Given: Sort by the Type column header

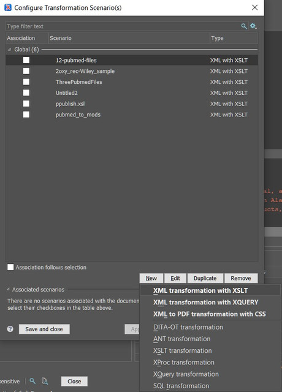Looking at the screenshot, I should coord(234,38).
